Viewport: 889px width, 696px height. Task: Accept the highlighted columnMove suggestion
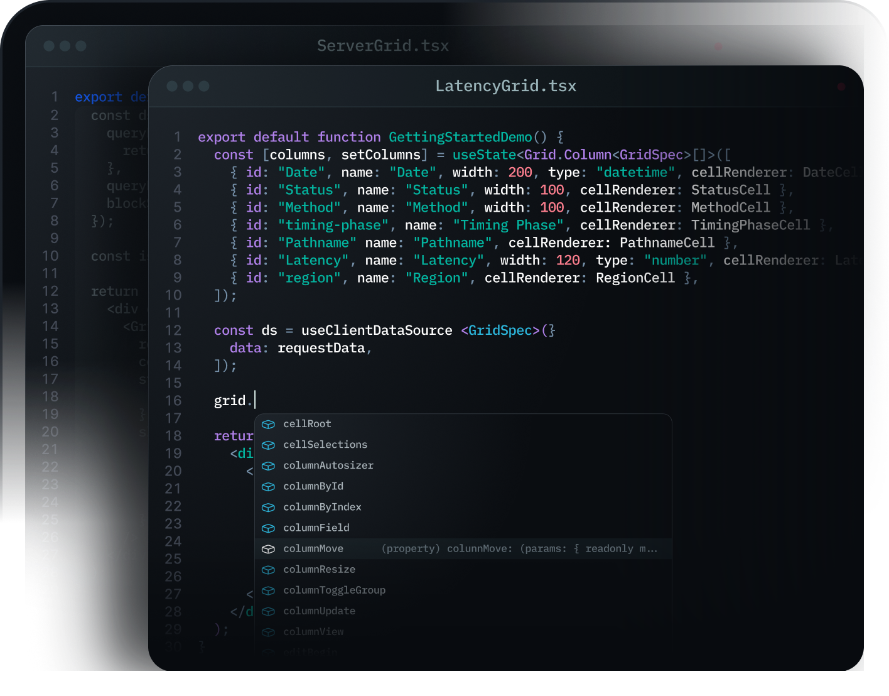pyautogui.click(x=463, y=548)
